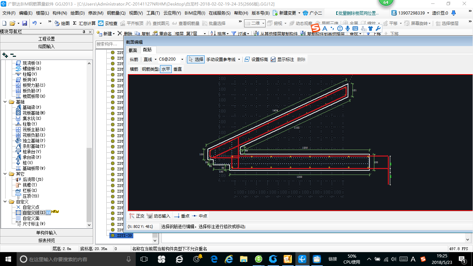
Task: Click the 横筋 button
Action: [134, 69]
